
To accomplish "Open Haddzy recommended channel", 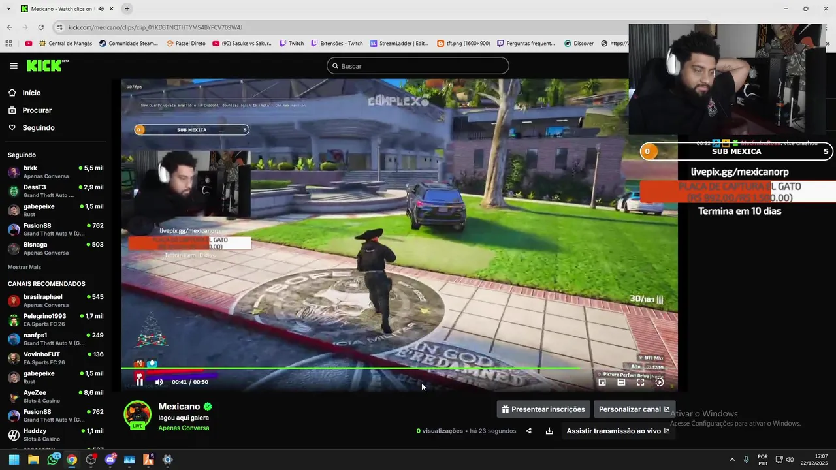I will (x=56, y=435).
